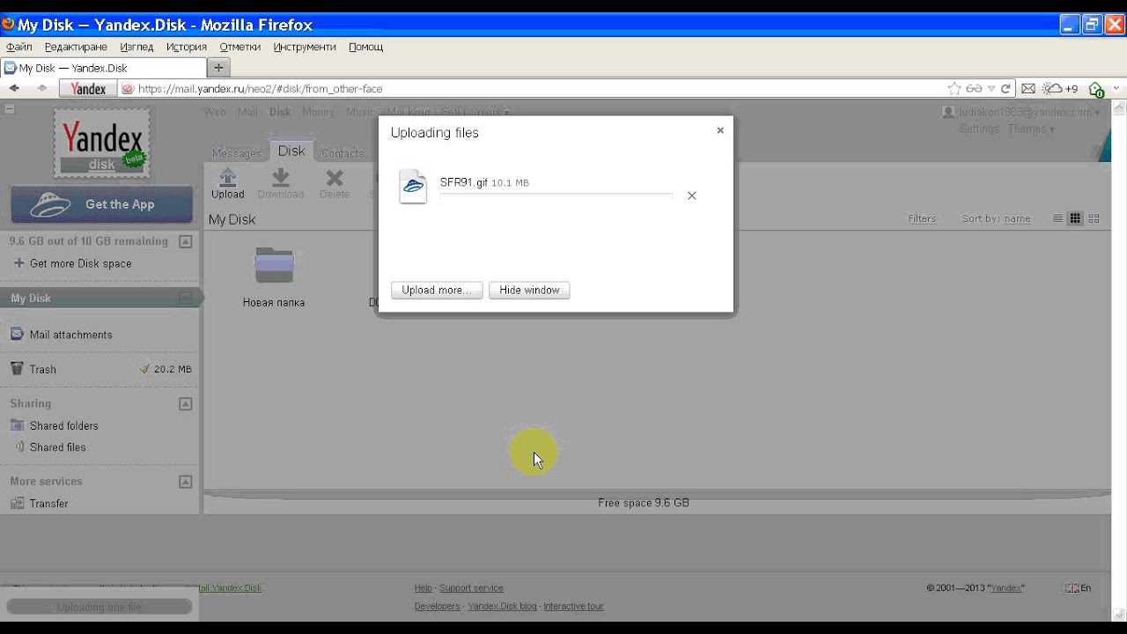The height and width of the screenshot is (634, 1127).
Task: Click the weather +9 icon
Action: [1060, 88]
